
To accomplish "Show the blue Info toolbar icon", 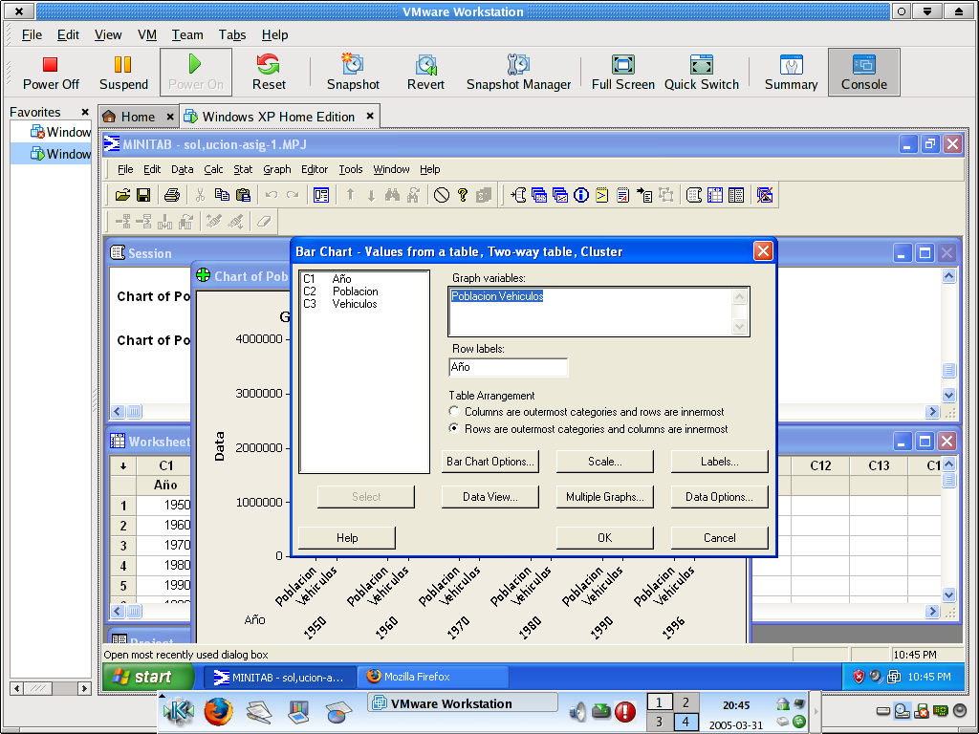I will [581, 195].
